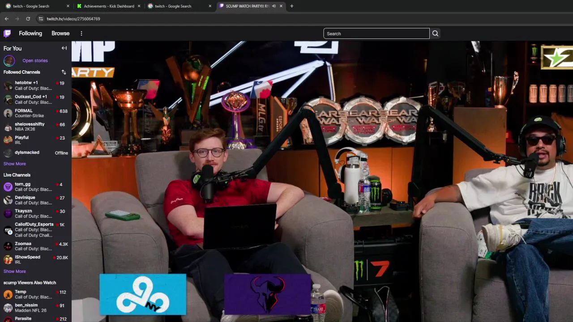Image resolution: width=573 pixels, height=322 pixels.
Task: Click the video player area
Action: coord(322,182)
